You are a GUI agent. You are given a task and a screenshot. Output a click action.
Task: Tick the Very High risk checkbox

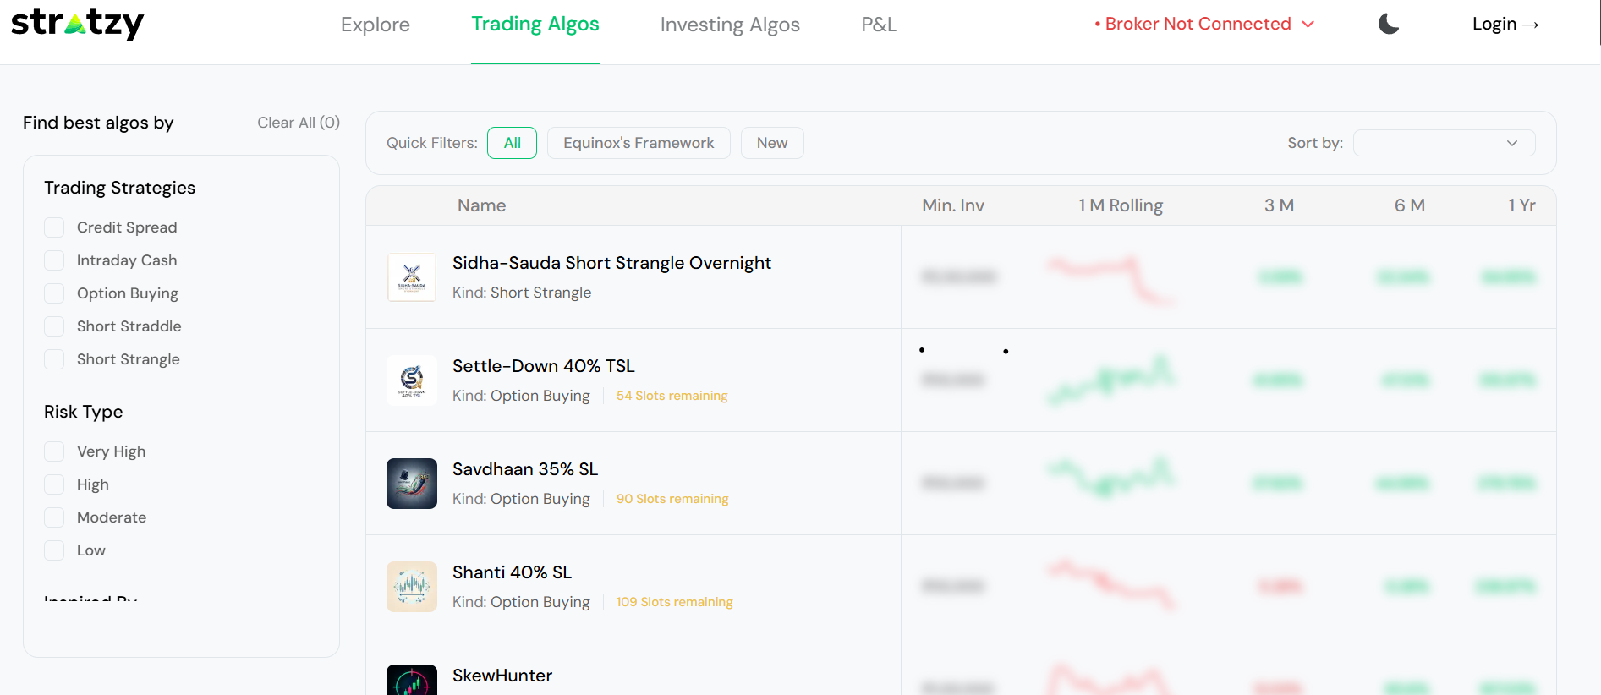click(x=54, y=451)
